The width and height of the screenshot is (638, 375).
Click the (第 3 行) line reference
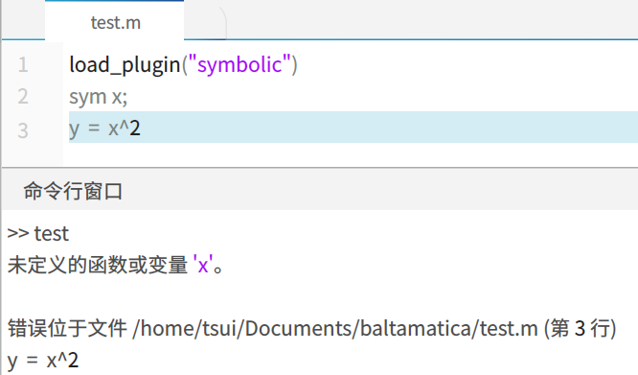581,328
